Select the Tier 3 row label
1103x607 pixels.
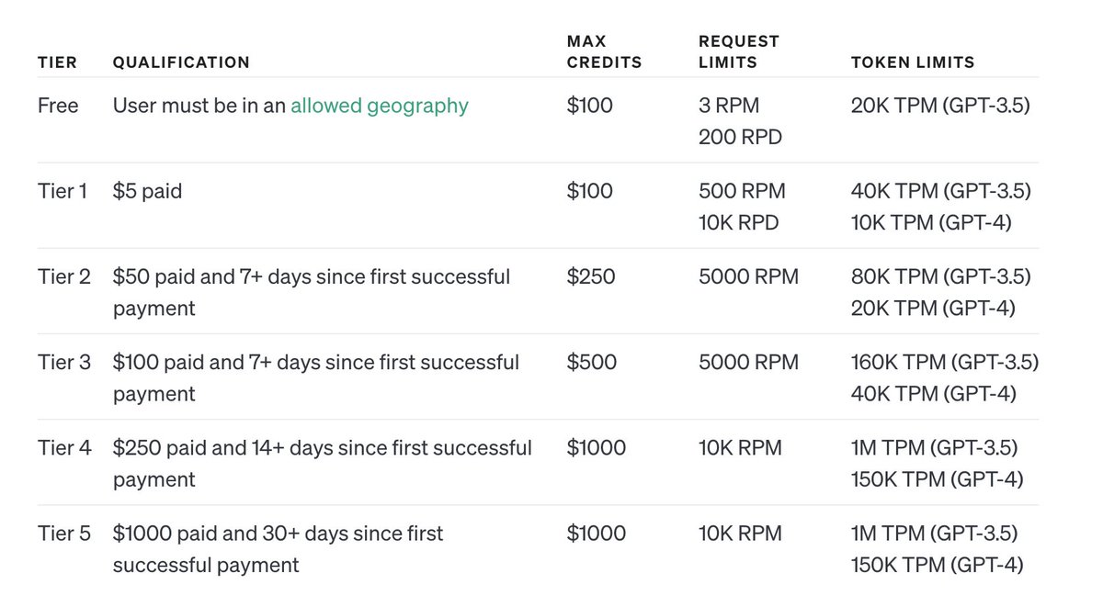pos(64,362)
